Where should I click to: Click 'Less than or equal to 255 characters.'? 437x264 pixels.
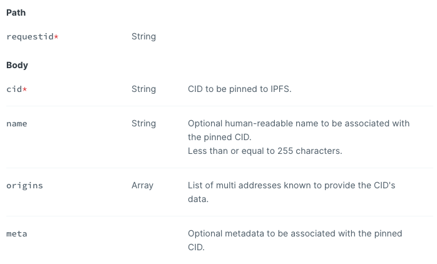coord(265,151)
